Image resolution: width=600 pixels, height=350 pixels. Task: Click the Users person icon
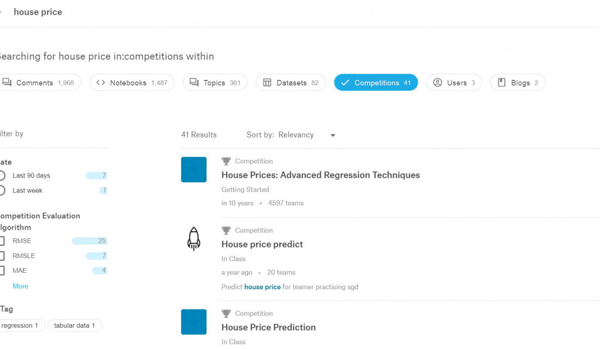pyautogui.click(x=438, y=83)
